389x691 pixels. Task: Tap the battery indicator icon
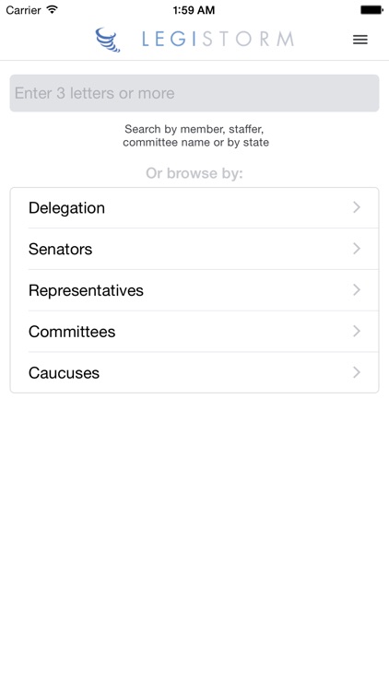[x=371, y=10]
